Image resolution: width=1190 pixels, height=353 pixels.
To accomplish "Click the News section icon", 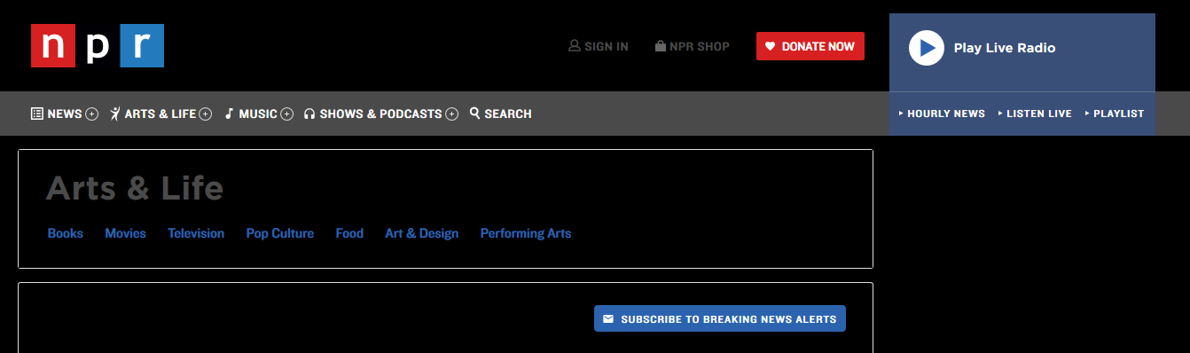I will (x=37, y=114).
